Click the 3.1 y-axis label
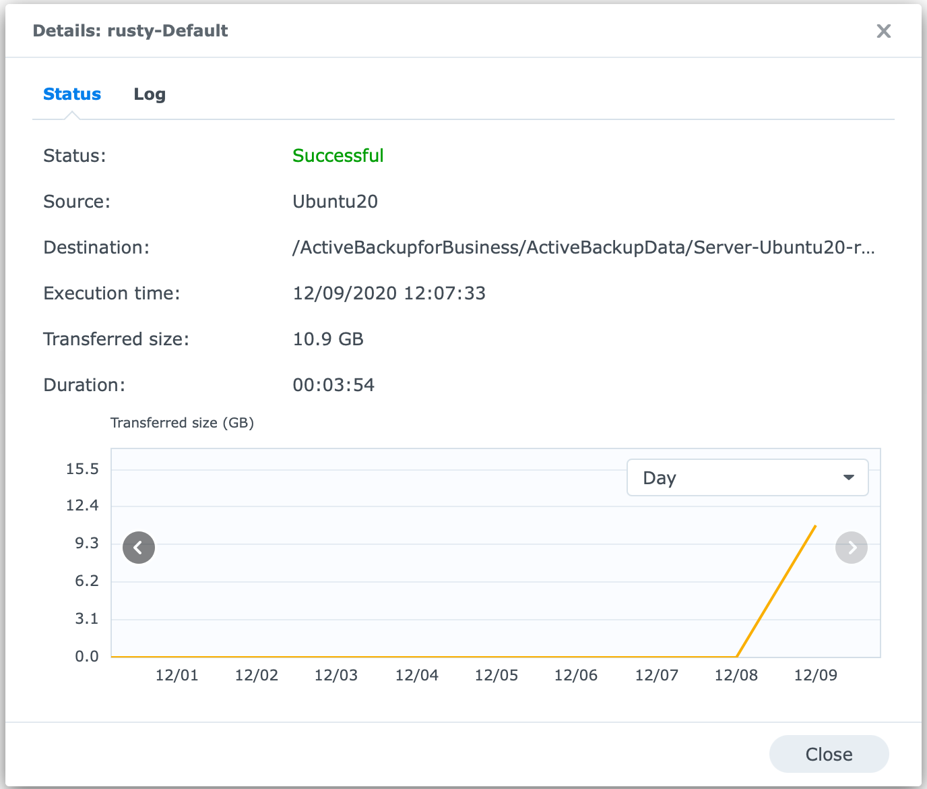927x789 pixels. point(87,618)
